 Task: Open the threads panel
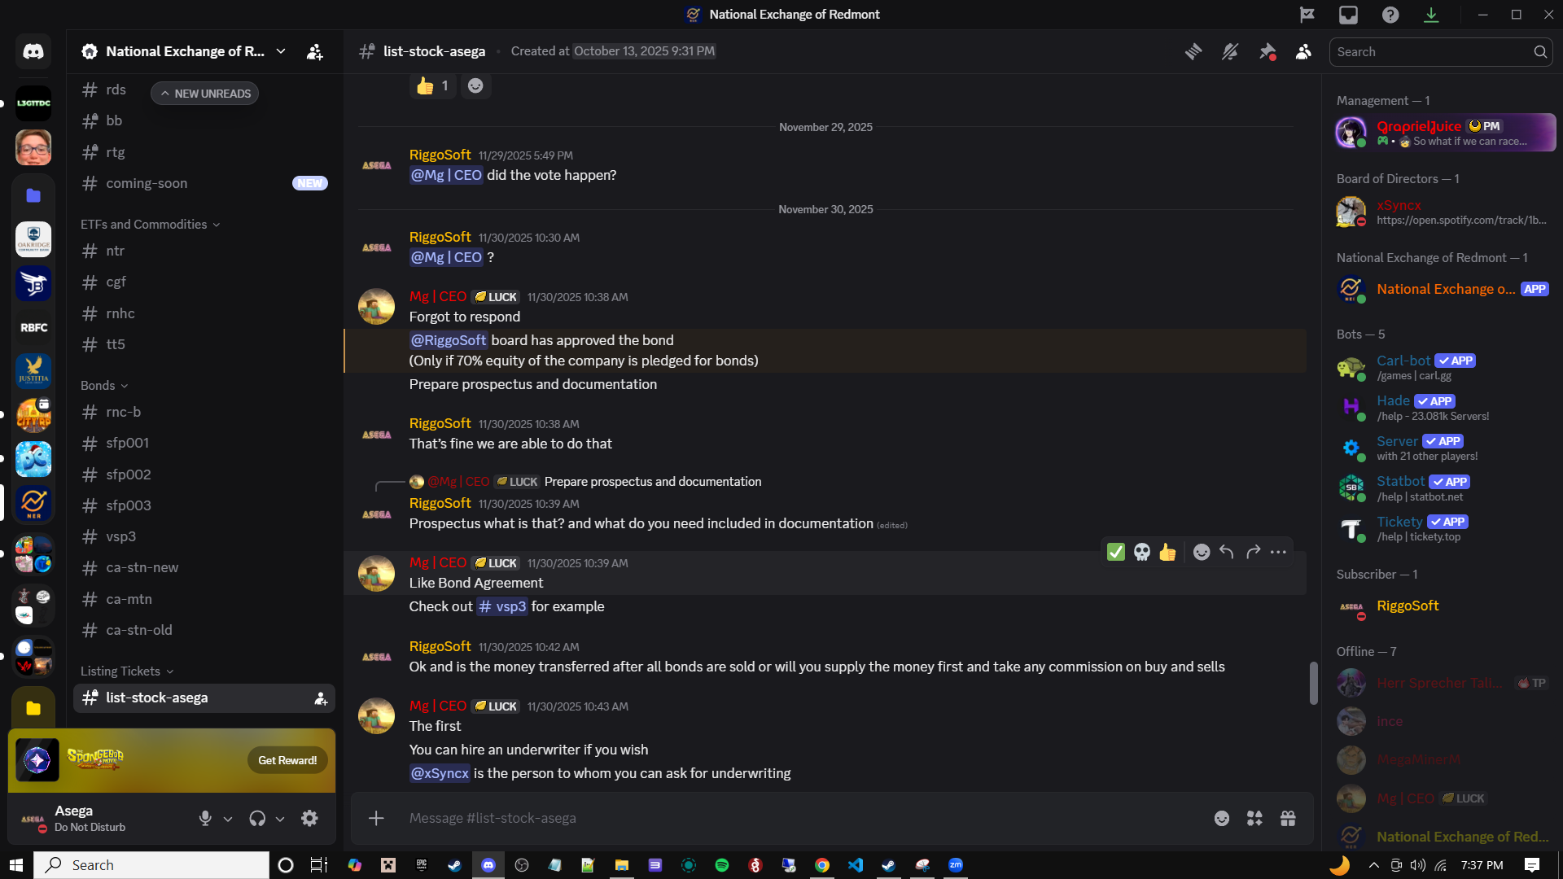click(x=1193, y=50)
